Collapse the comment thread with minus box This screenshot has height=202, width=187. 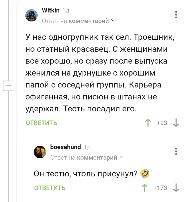[x=8, y=86]
